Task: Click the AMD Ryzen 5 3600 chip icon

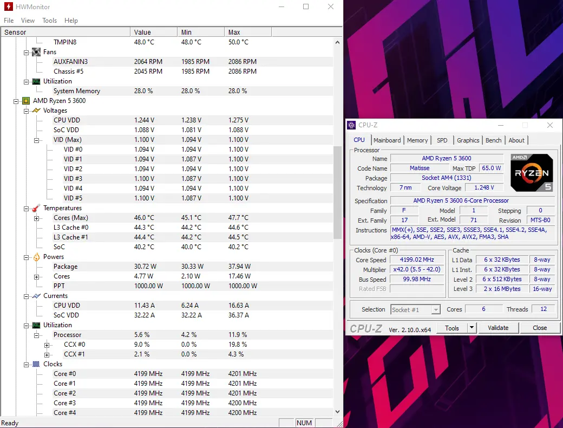Action: coord(26,101)
